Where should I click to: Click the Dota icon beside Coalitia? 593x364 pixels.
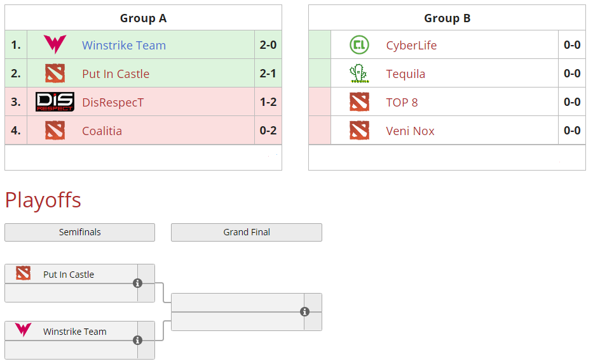(55, 131)
